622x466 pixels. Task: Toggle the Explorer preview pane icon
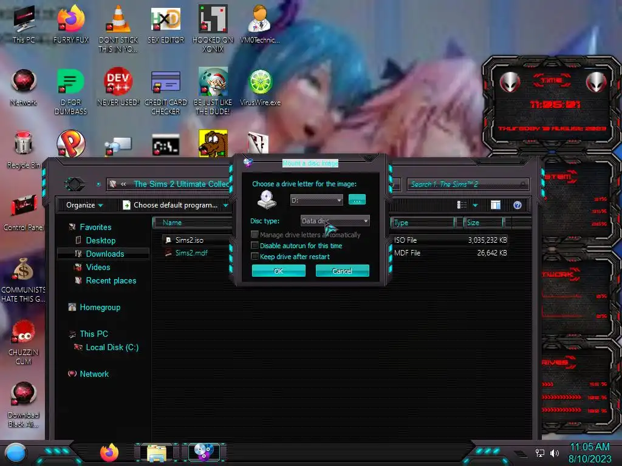pyautogui.click(x=496, y=205)
